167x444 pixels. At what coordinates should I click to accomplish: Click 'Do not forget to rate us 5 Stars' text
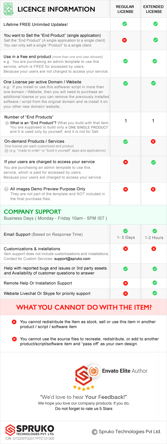click(84, 409)
